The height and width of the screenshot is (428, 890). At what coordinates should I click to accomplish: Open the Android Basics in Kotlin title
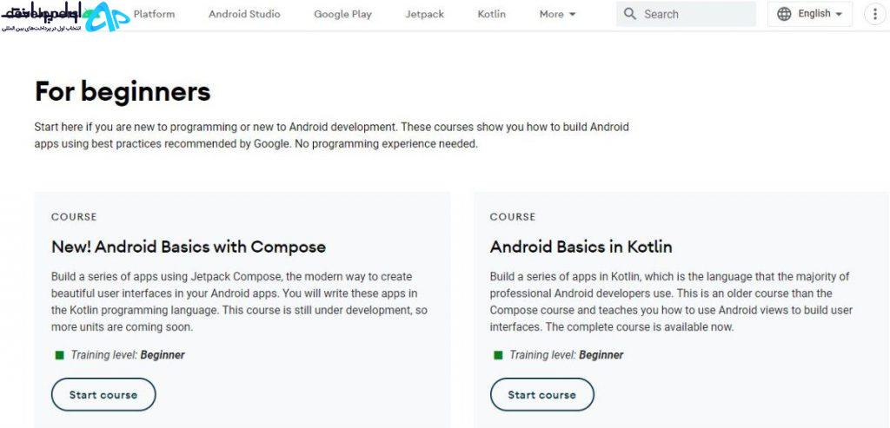tap(581, 247)
